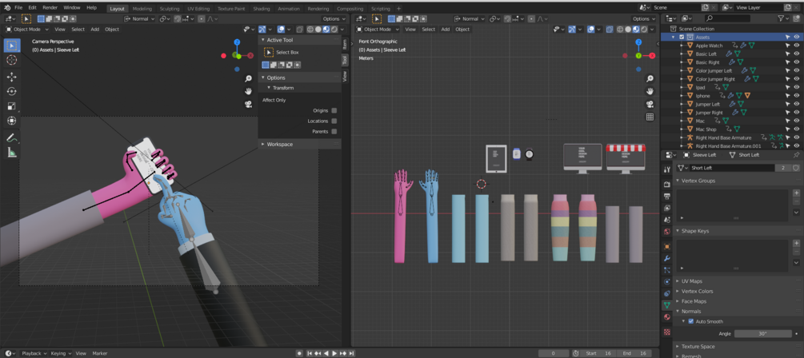Open the outliner filter dropdown
Image resolution: width=804 pixels, height=358 pixels.
point(783,18)
